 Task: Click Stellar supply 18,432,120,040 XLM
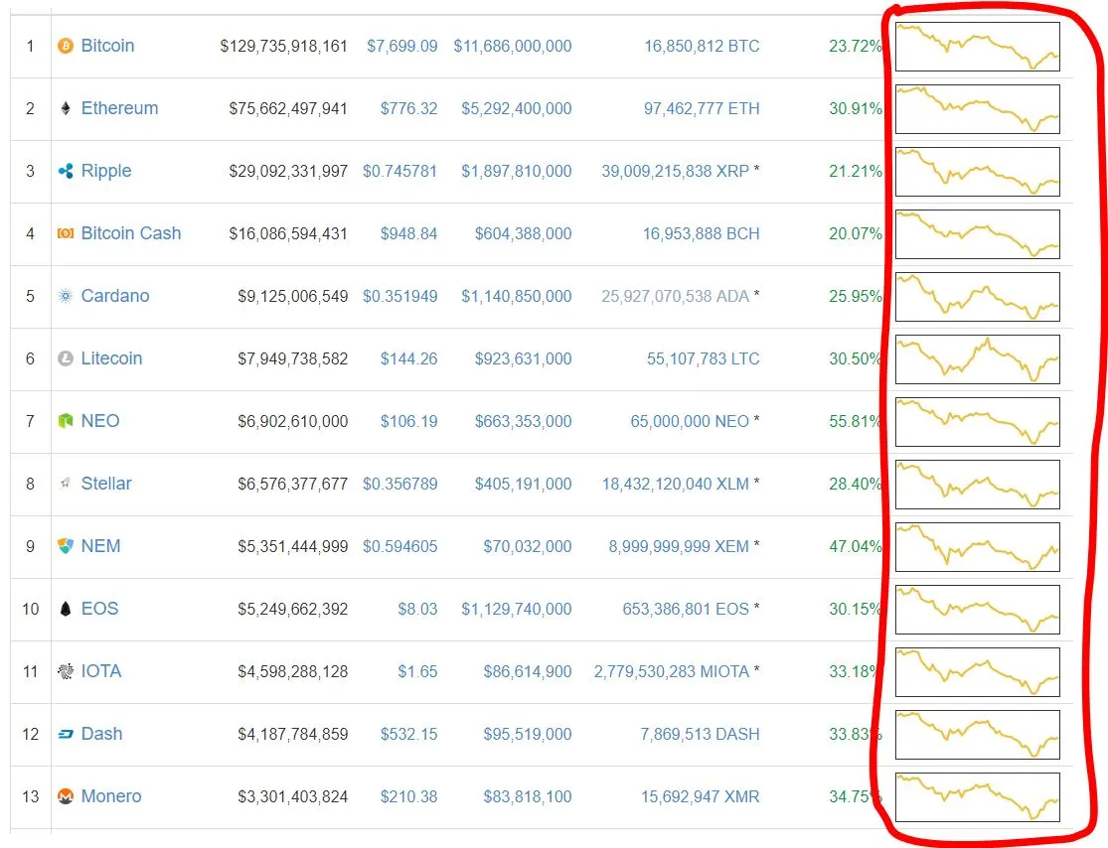[675, 485]
